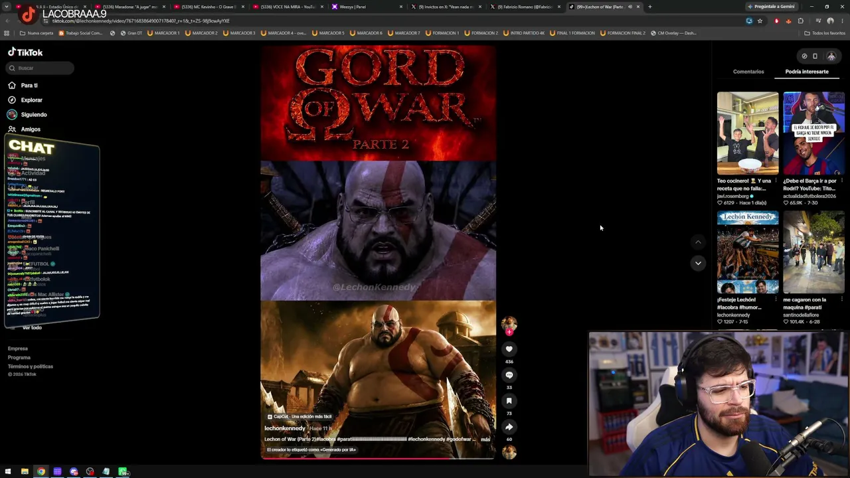Image resolution: width=850 pixels, height=478 pixels.
Task: Click the #godofwar hashtag in caption
Action: [459, 439]
